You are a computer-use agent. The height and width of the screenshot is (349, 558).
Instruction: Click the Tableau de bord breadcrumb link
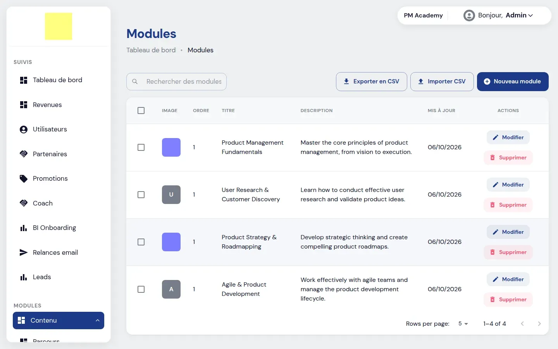coord(151,50)
